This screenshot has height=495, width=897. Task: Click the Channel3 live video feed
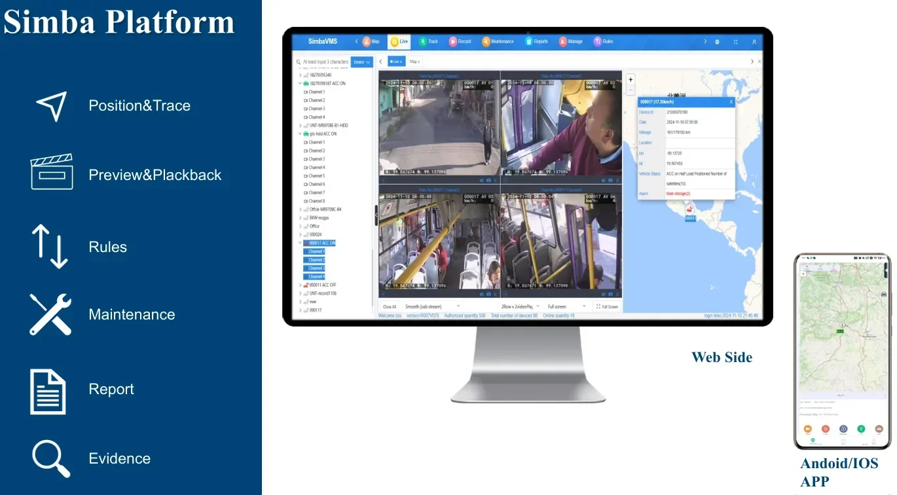point(439,240)
